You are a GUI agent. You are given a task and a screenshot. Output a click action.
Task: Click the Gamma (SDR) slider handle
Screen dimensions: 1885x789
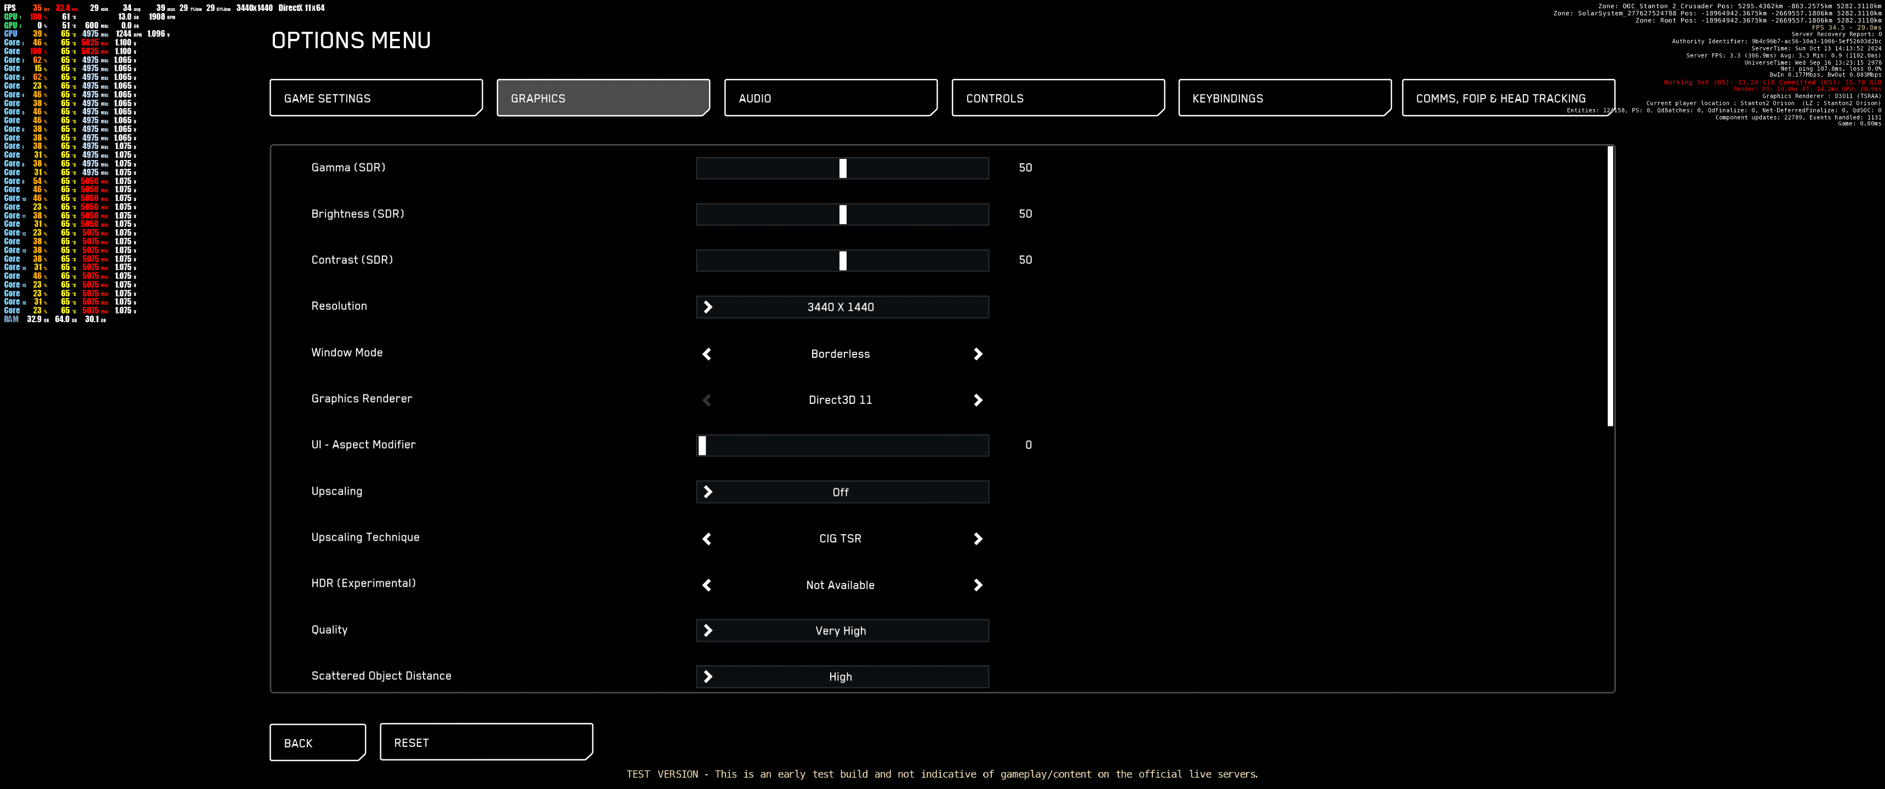pos(843,168)
